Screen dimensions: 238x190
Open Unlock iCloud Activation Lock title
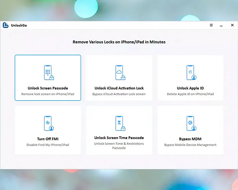tap(119, 88)
